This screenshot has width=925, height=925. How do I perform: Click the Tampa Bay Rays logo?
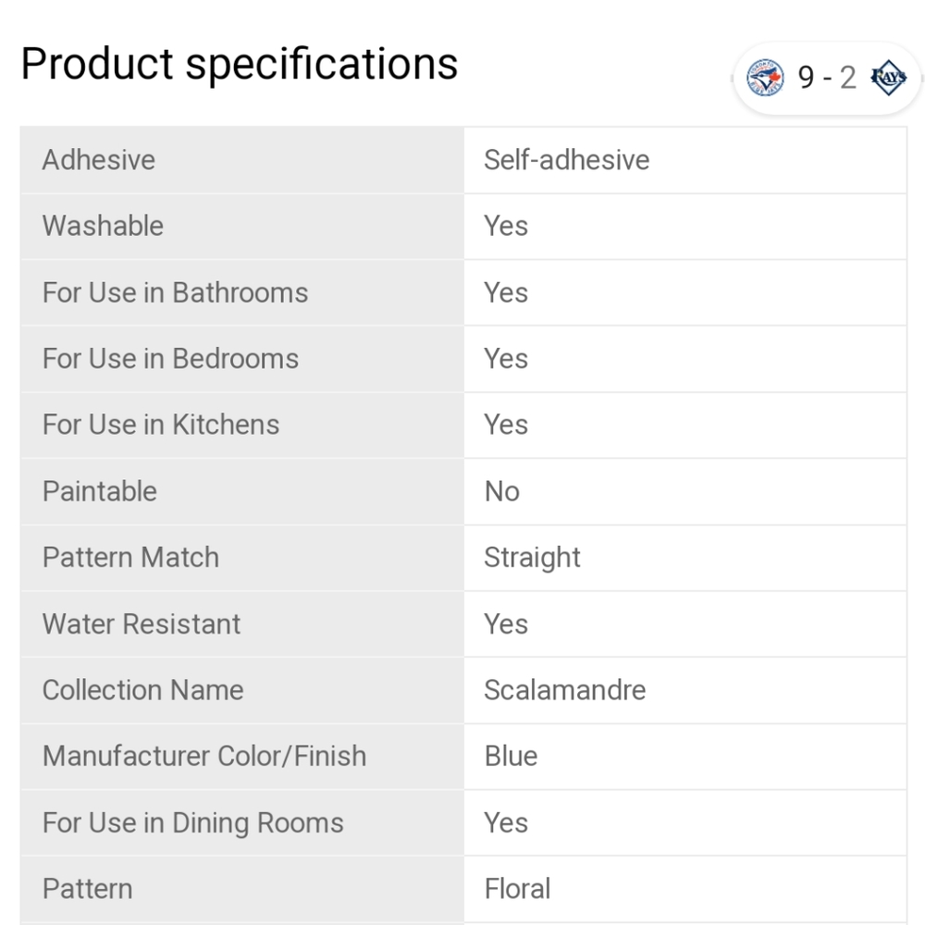pos(889,79)
